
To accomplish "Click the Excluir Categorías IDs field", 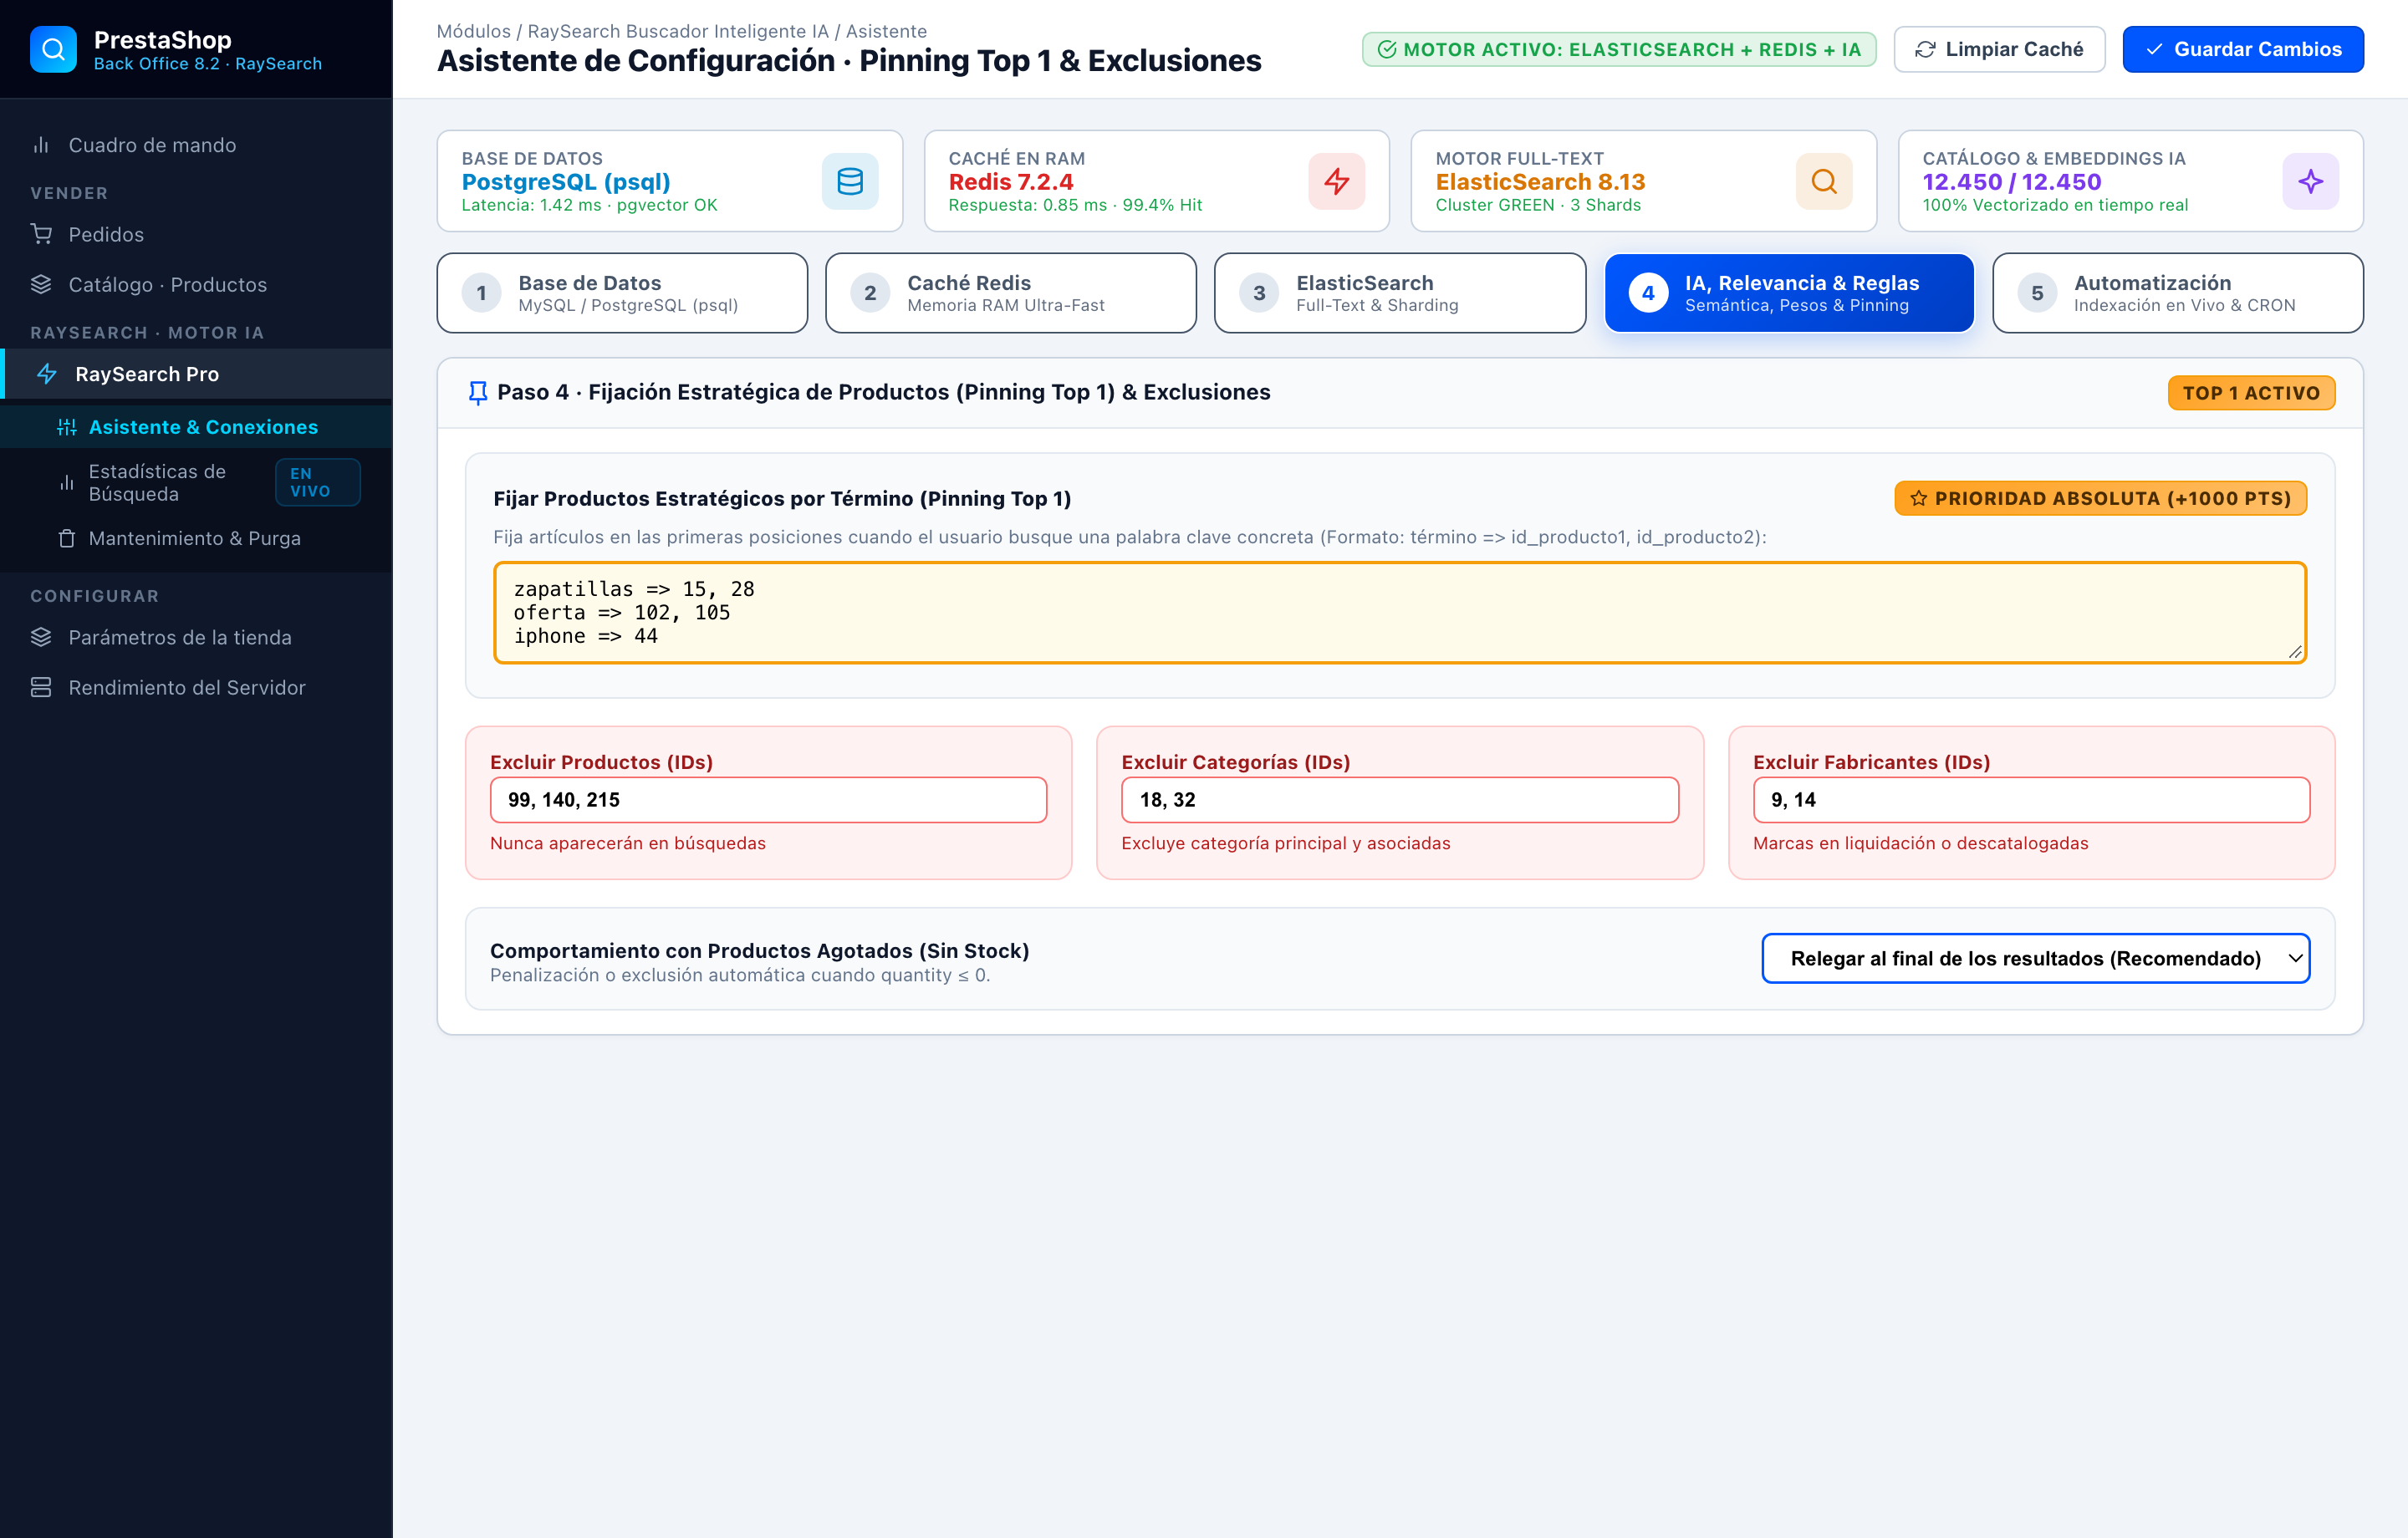I will coord(1399,799).
